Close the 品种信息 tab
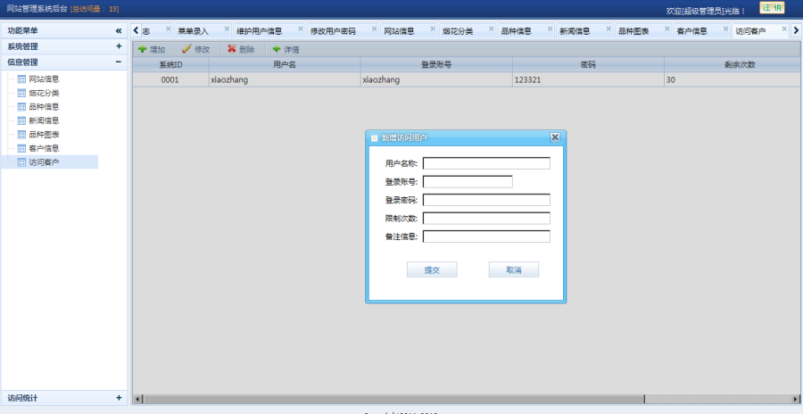This screenshot has height=414, width=803. [x=550, y=29]
